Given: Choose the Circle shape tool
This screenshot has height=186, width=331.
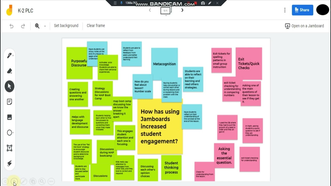Looking at the screenshot, I should tap(10, 133).
